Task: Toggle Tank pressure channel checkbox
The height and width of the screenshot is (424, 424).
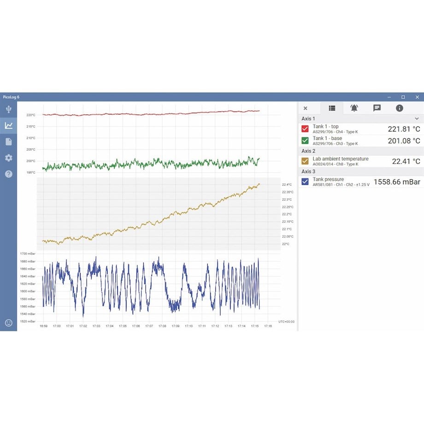Action: tap(305, 182)
